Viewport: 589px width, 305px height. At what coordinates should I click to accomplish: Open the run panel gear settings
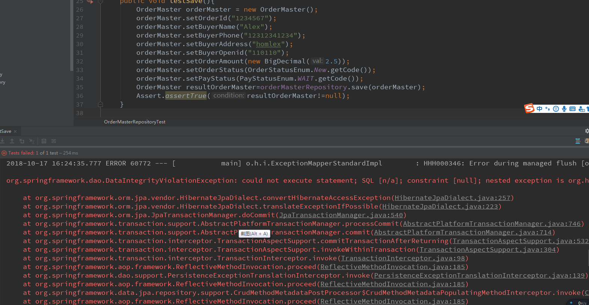pyautogui.click(x=587, y=131)
